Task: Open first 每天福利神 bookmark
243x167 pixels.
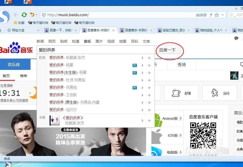Action: point(38,23)
